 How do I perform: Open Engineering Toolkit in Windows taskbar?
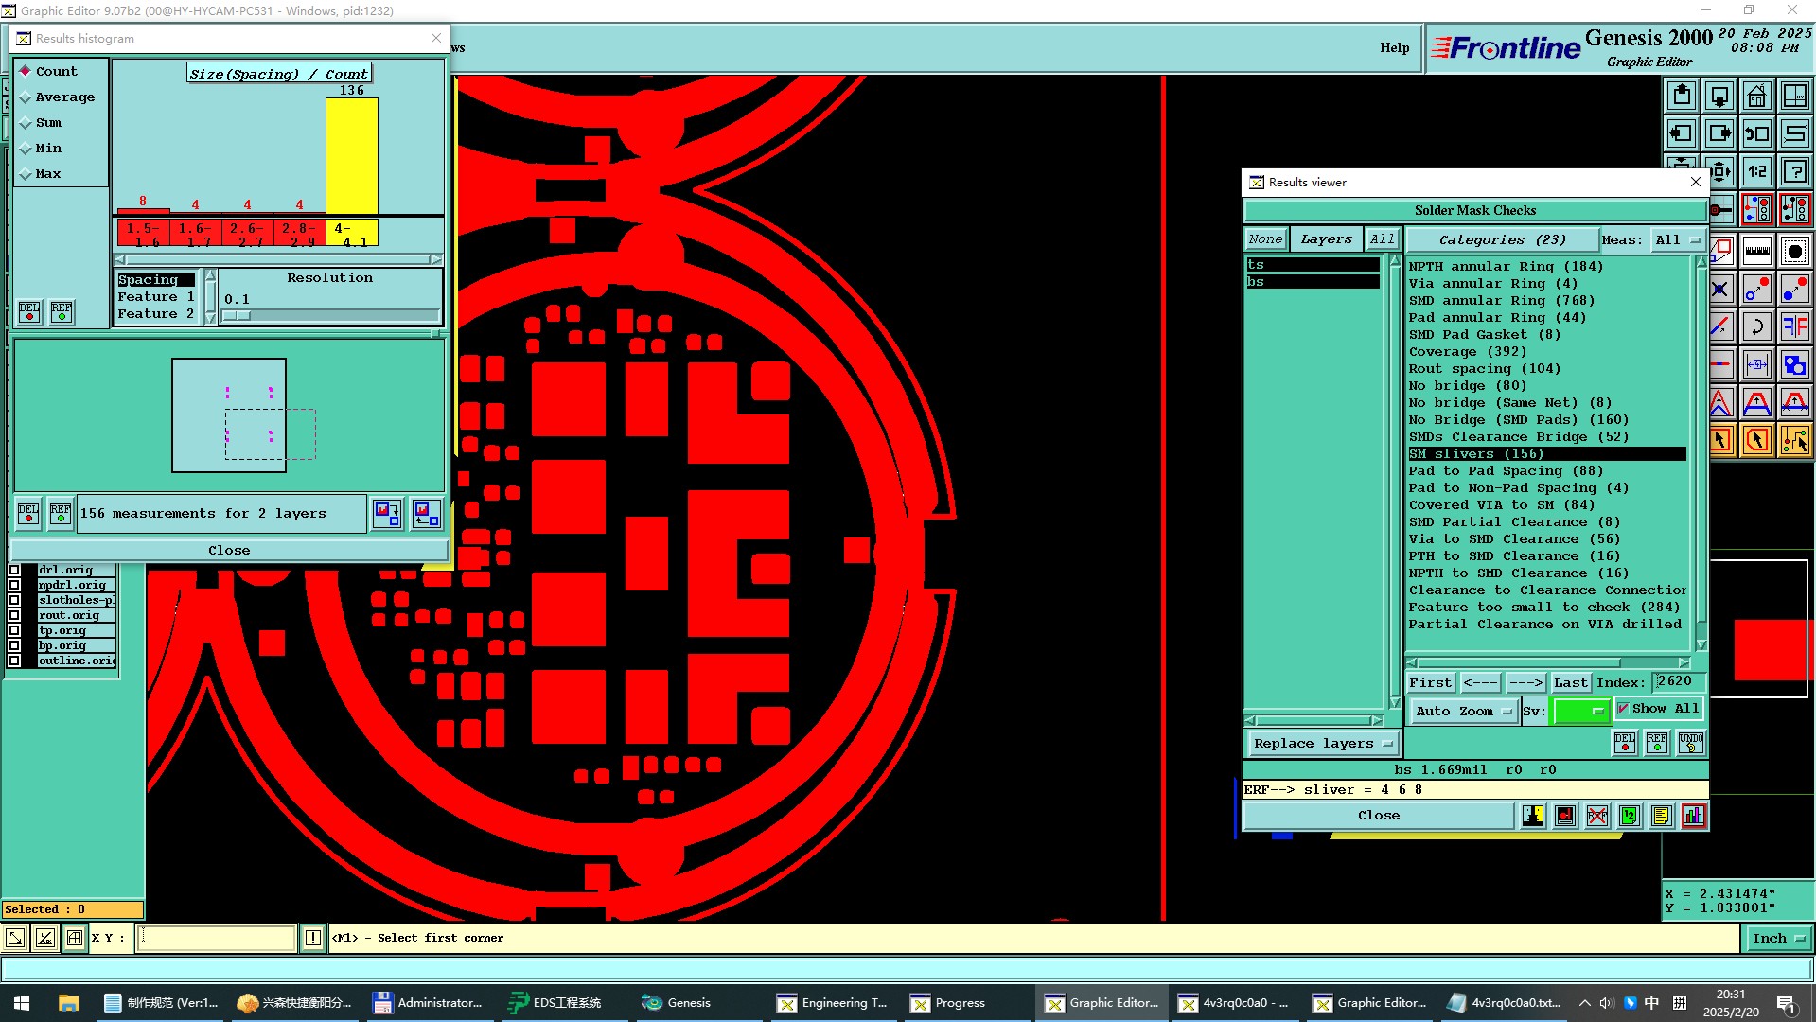pos(833,1003)
